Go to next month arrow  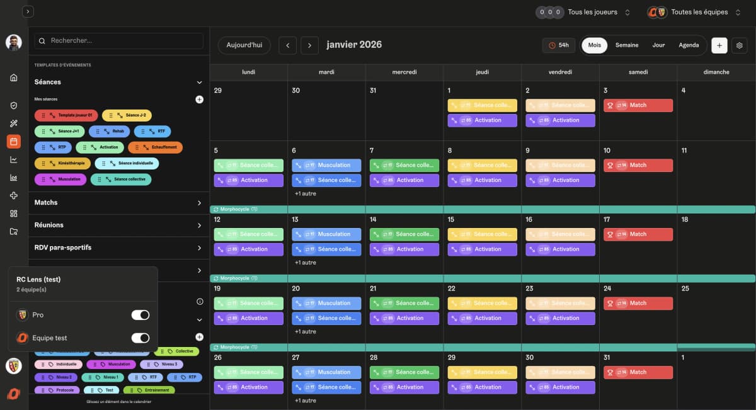[x=309, y=45]
